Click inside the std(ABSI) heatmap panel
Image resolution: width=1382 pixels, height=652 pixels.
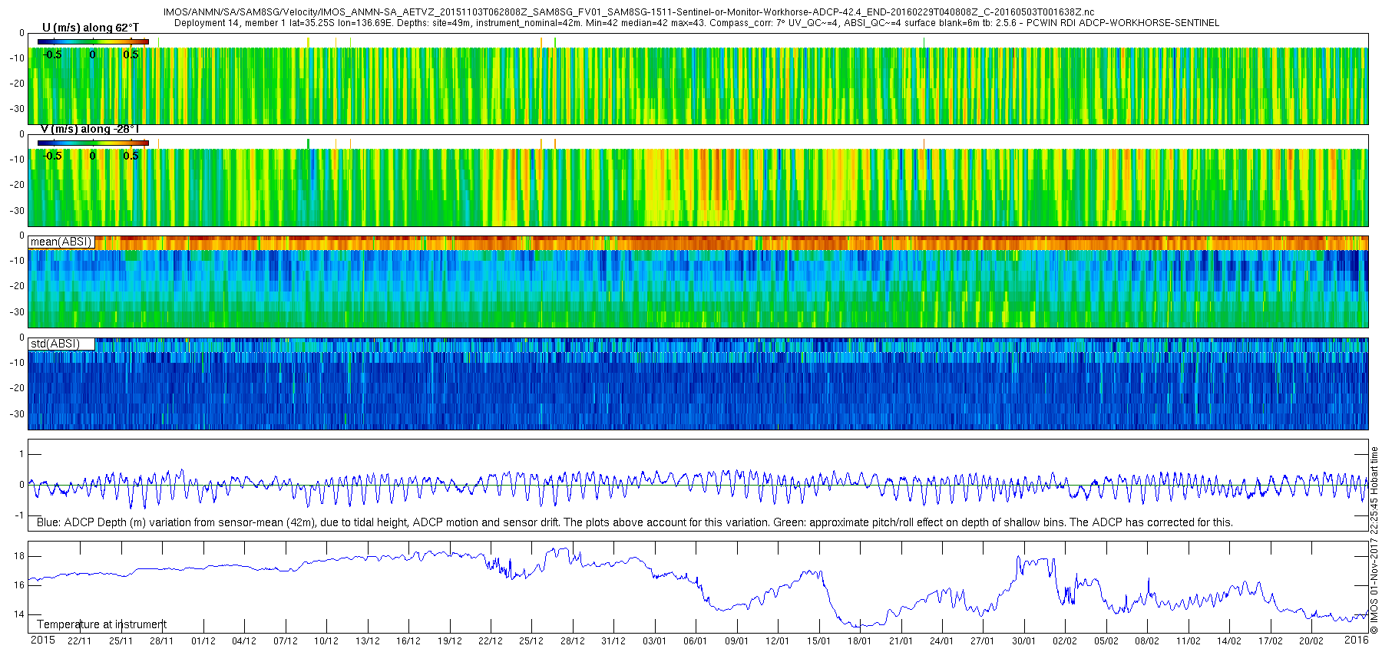pyautogui.click(x=698, y=384)
